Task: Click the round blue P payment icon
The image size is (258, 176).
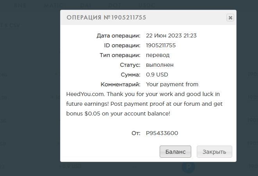Action: pos(189,168)
